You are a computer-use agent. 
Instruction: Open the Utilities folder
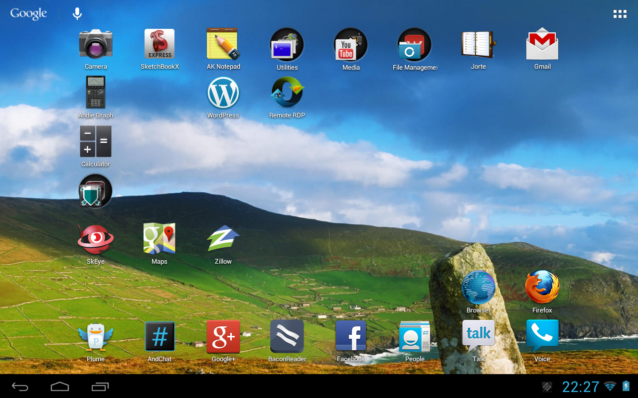point(287,49)
